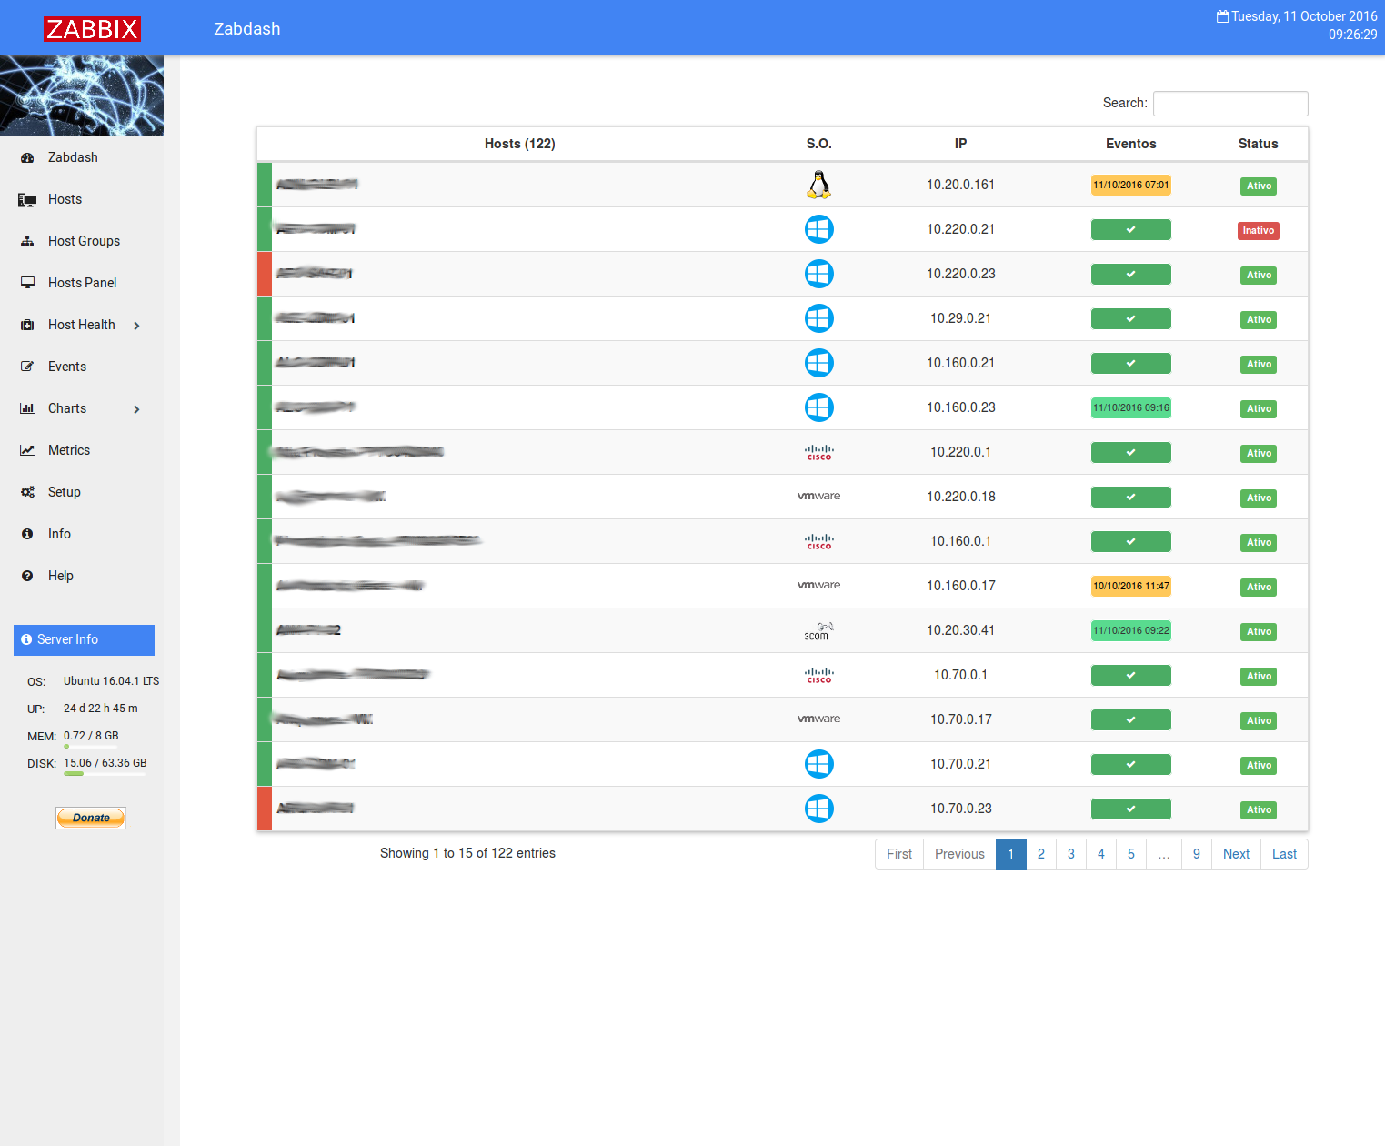Click the Hosts Panel monitor icon
Image resolution: width=1385 pixels, height=1146 pixels.
click(26, 282)
